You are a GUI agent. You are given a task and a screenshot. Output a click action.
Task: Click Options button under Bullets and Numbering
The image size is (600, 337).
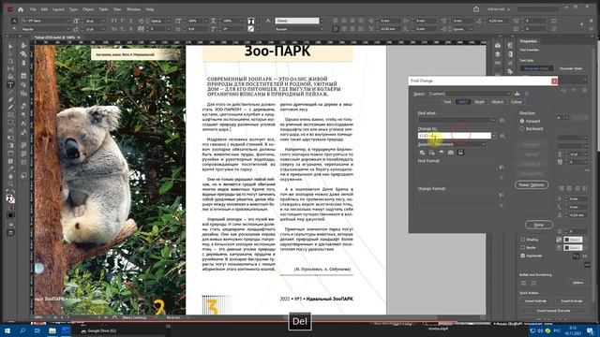coord(577,283)
